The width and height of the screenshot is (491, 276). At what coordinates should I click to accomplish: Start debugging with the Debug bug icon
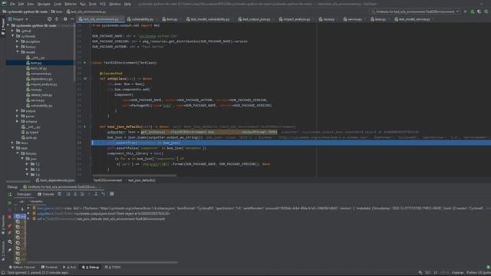tap(473, 11)
